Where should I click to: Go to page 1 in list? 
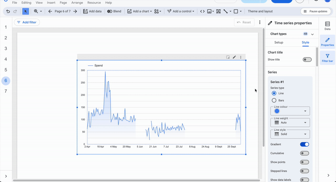click(x=6, y=27)
